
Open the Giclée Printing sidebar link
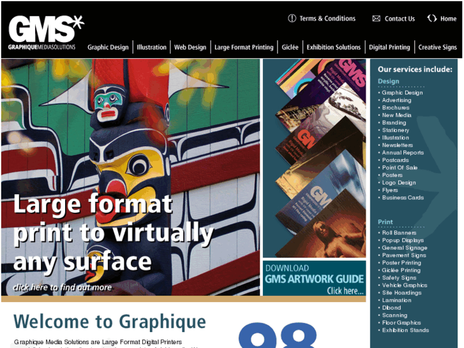(x=401, y=270)
